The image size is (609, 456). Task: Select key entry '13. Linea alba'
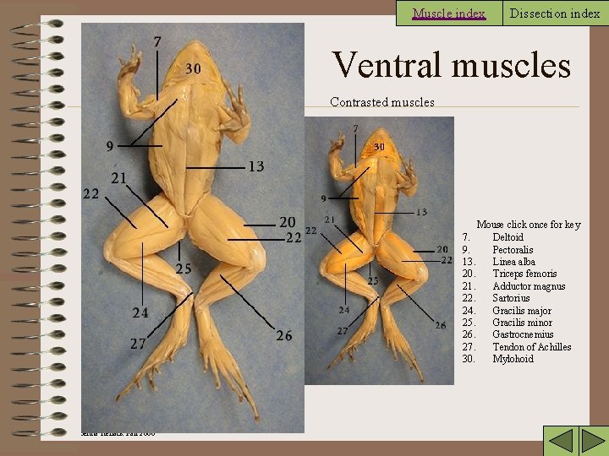tap(499, 262)
